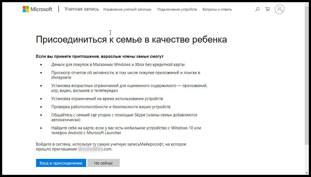This screenshot has height=177, width=311.
Task: Click the bullet Деньги для покупок в Магазинах Windows
Action: click(118, 65)
